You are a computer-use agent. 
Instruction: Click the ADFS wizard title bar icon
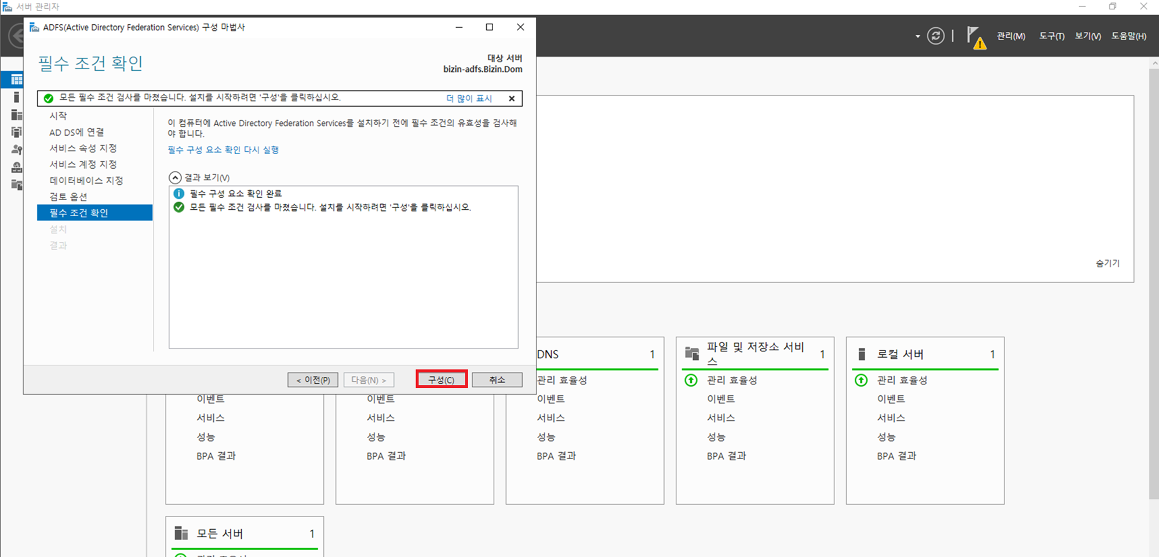click(x=34, y=27)
